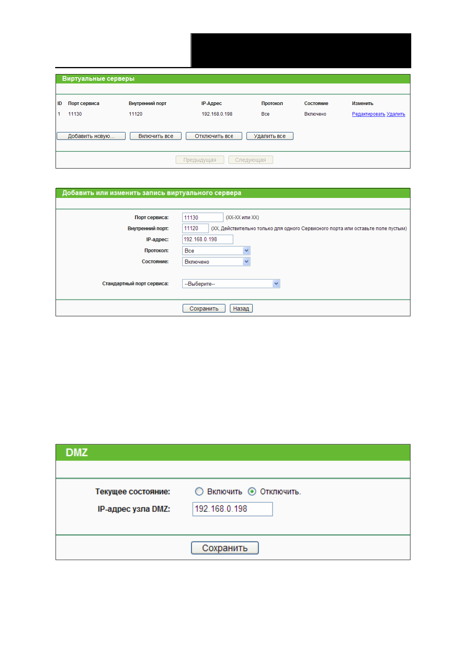
Task: Save the virtual server entry with Сохранить
Action: tap(204, 308)
